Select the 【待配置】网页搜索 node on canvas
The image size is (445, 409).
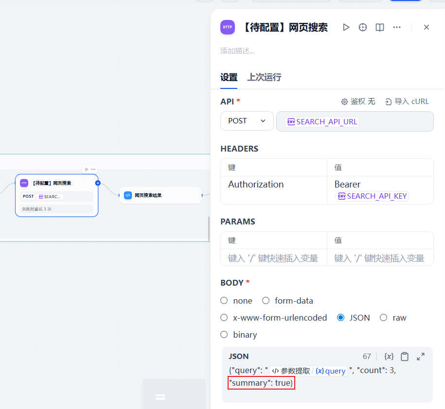[x=57, y=196]
